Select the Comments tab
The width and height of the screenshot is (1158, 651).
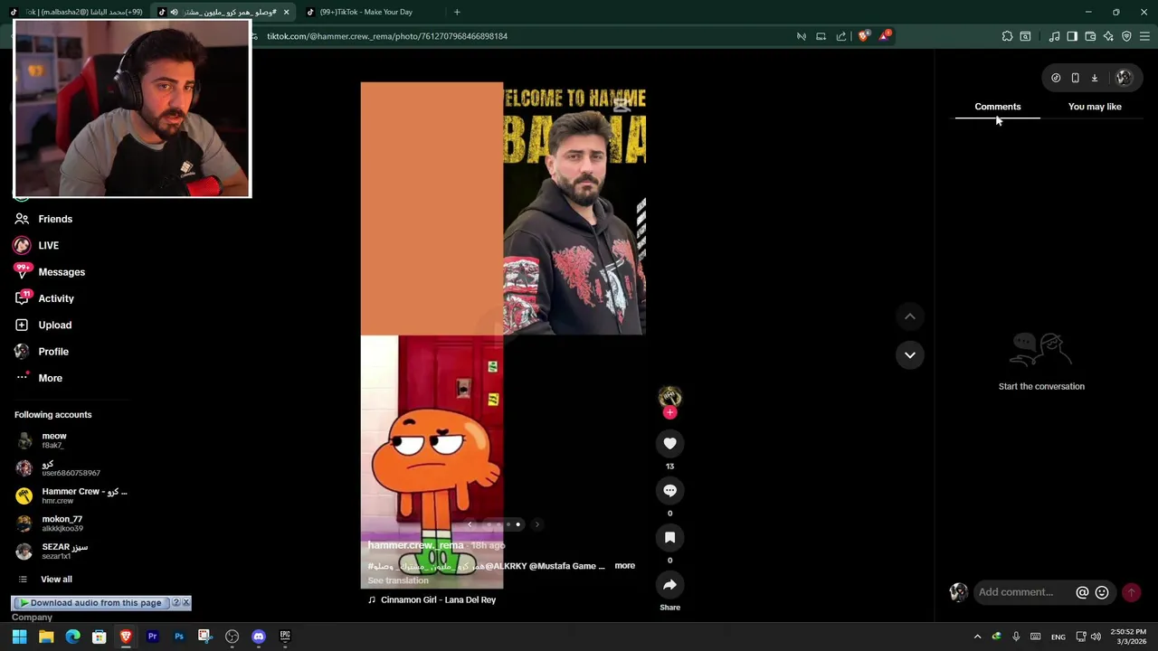pyautogui.click(x=998, y=107)
